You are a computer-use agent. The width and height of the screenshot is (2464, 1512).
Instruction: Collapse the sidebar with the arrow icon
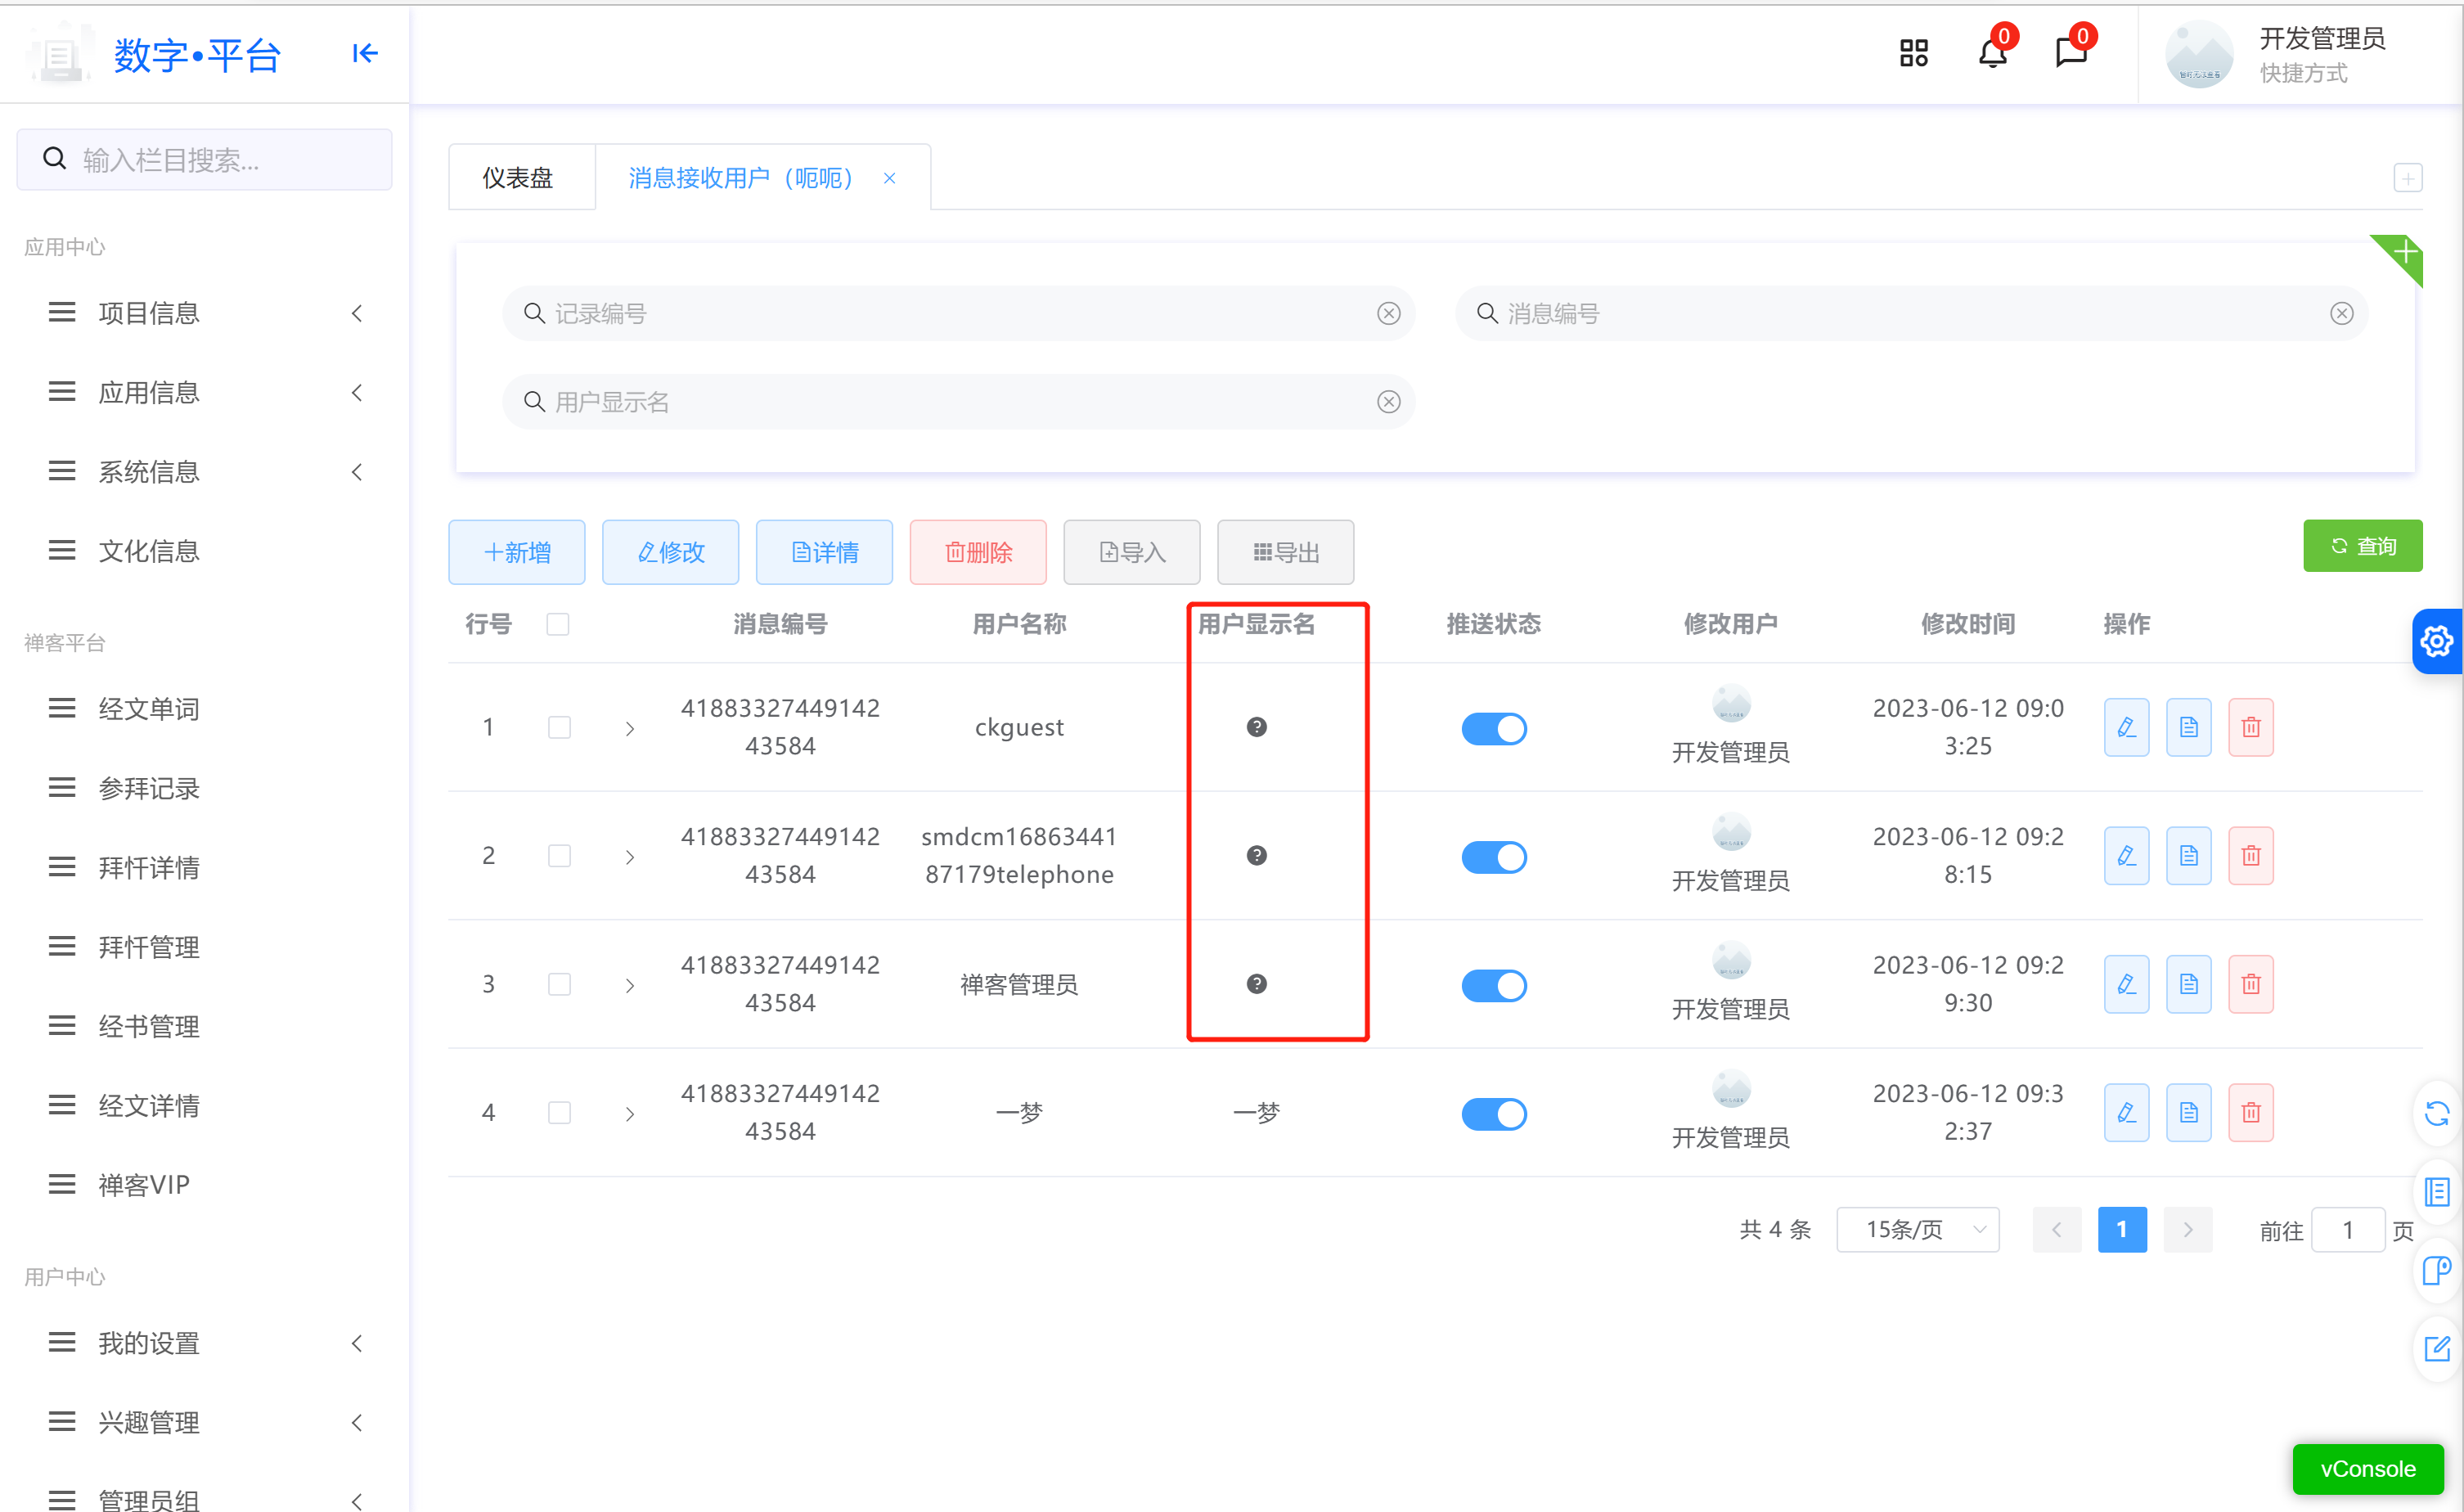click(x=365, y=53)
